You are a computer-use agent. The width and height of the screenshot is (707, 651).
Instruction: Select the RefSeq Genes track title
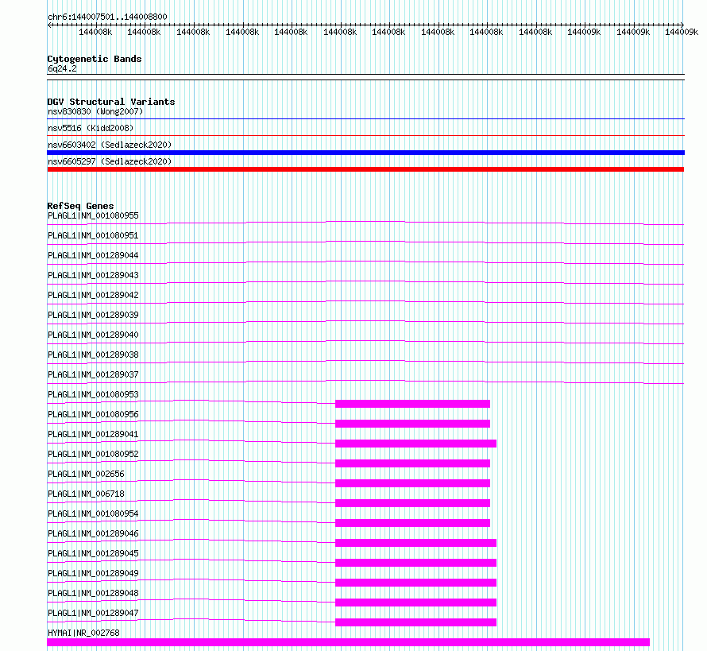tap(80, 206)
